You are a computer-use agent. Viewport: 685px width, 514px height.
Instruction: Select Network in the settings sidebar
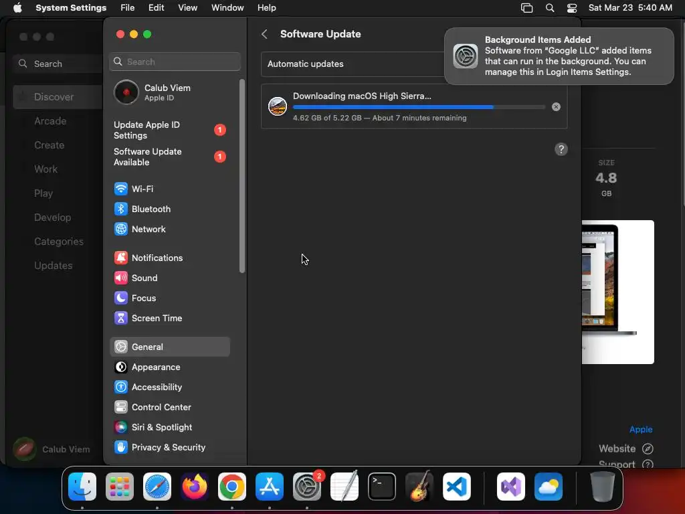tap(169, 229)
